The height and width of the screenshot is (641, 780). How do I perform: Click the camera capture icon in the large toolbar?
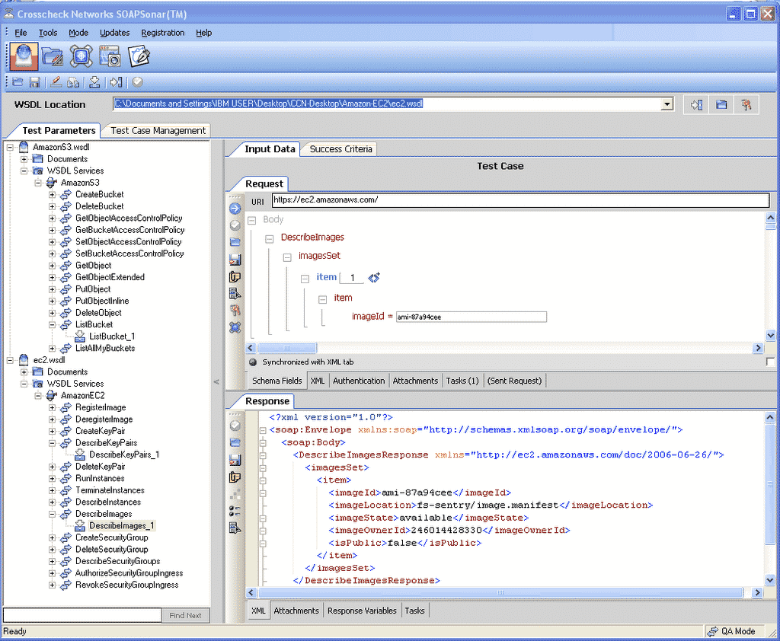point(110,56)
